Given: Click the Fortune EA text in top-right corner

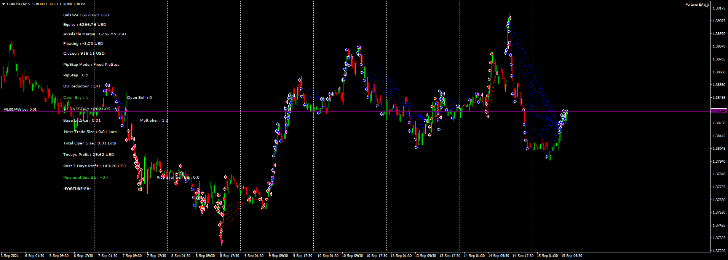Looking at the screenshot, I should tap(694, 5).
